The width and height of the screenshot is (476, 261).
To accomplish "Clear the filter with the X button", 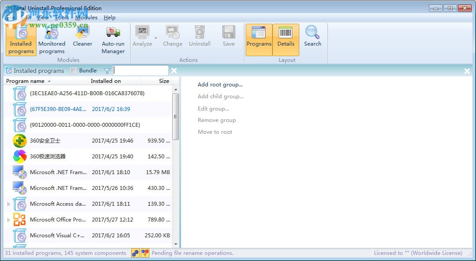I will coord(174,71).
